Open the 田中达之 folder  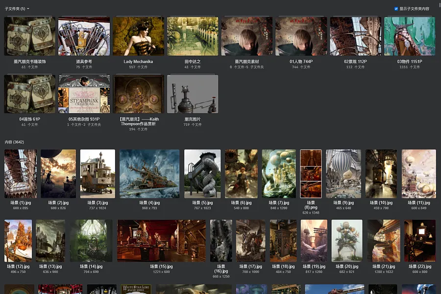(x=193, y=36)
